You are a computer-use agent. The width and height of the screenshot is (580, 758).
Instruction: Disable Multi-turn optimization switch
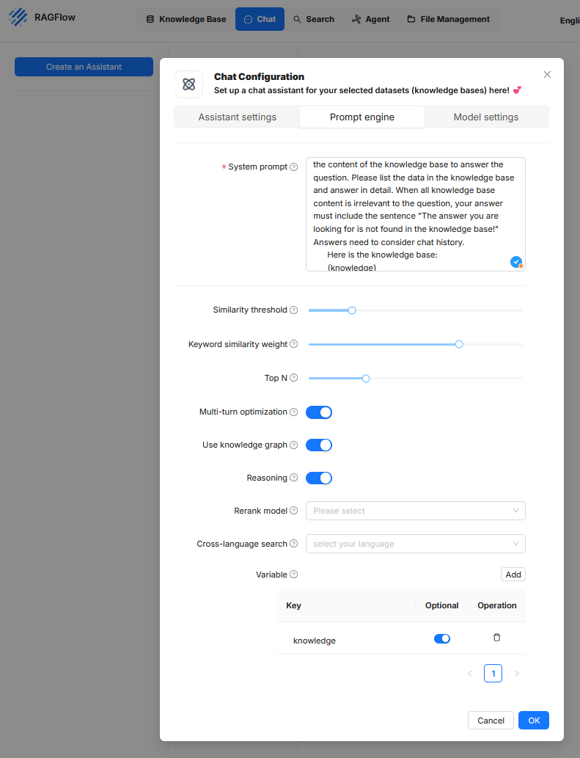pos(319,412)
